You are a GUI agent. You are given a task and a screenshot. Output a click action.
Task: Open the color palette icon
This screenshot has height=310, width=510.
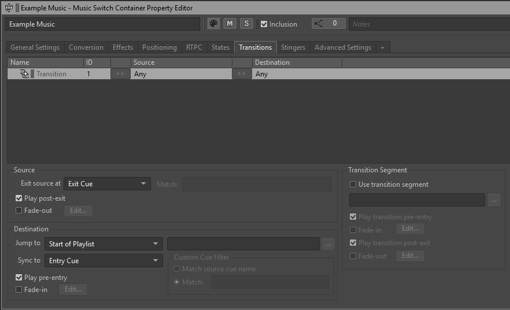(x=214, y=24)
